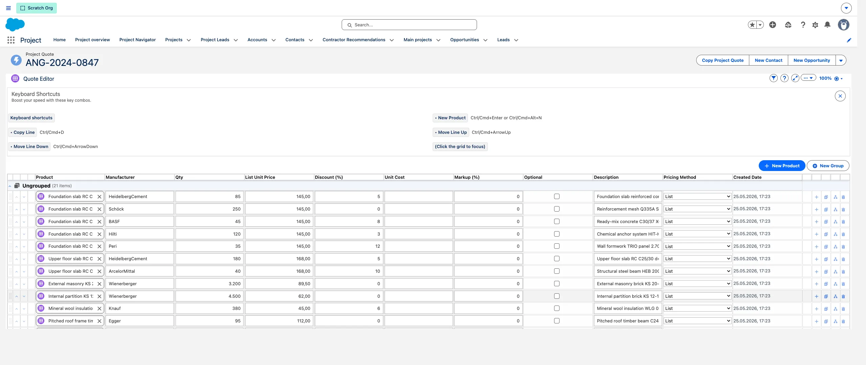Close the Keyboard Shortcuts panel
The height and width of the screenshot is (365, 866).
840,96
